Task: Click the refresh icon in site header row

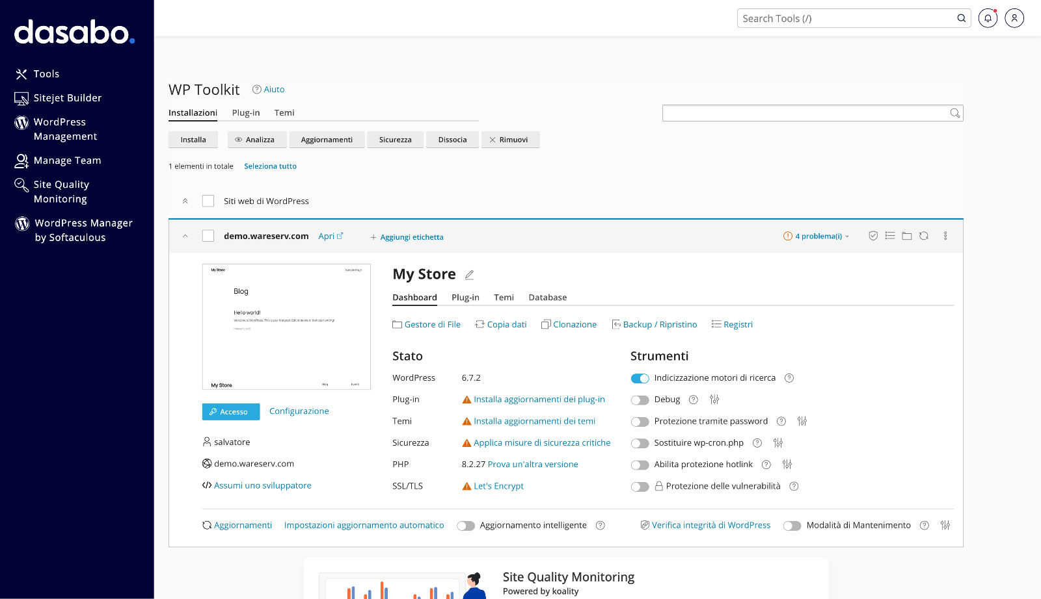Action: tap(924, 236)
